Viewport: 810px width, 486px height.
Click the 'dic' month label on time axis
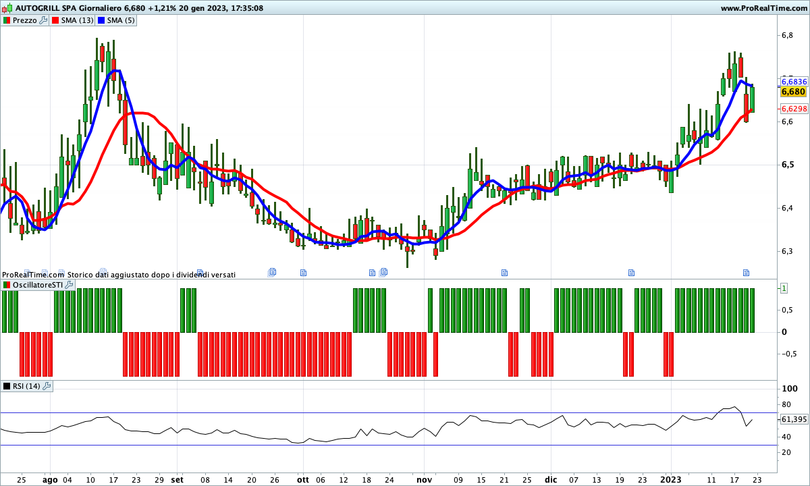coord(551,480)
